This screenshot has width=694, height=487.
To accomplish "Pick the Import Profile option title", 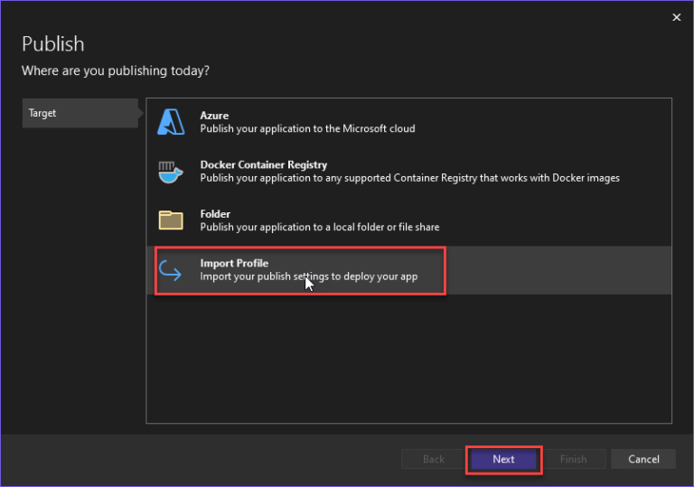I will tap(234, 263).
